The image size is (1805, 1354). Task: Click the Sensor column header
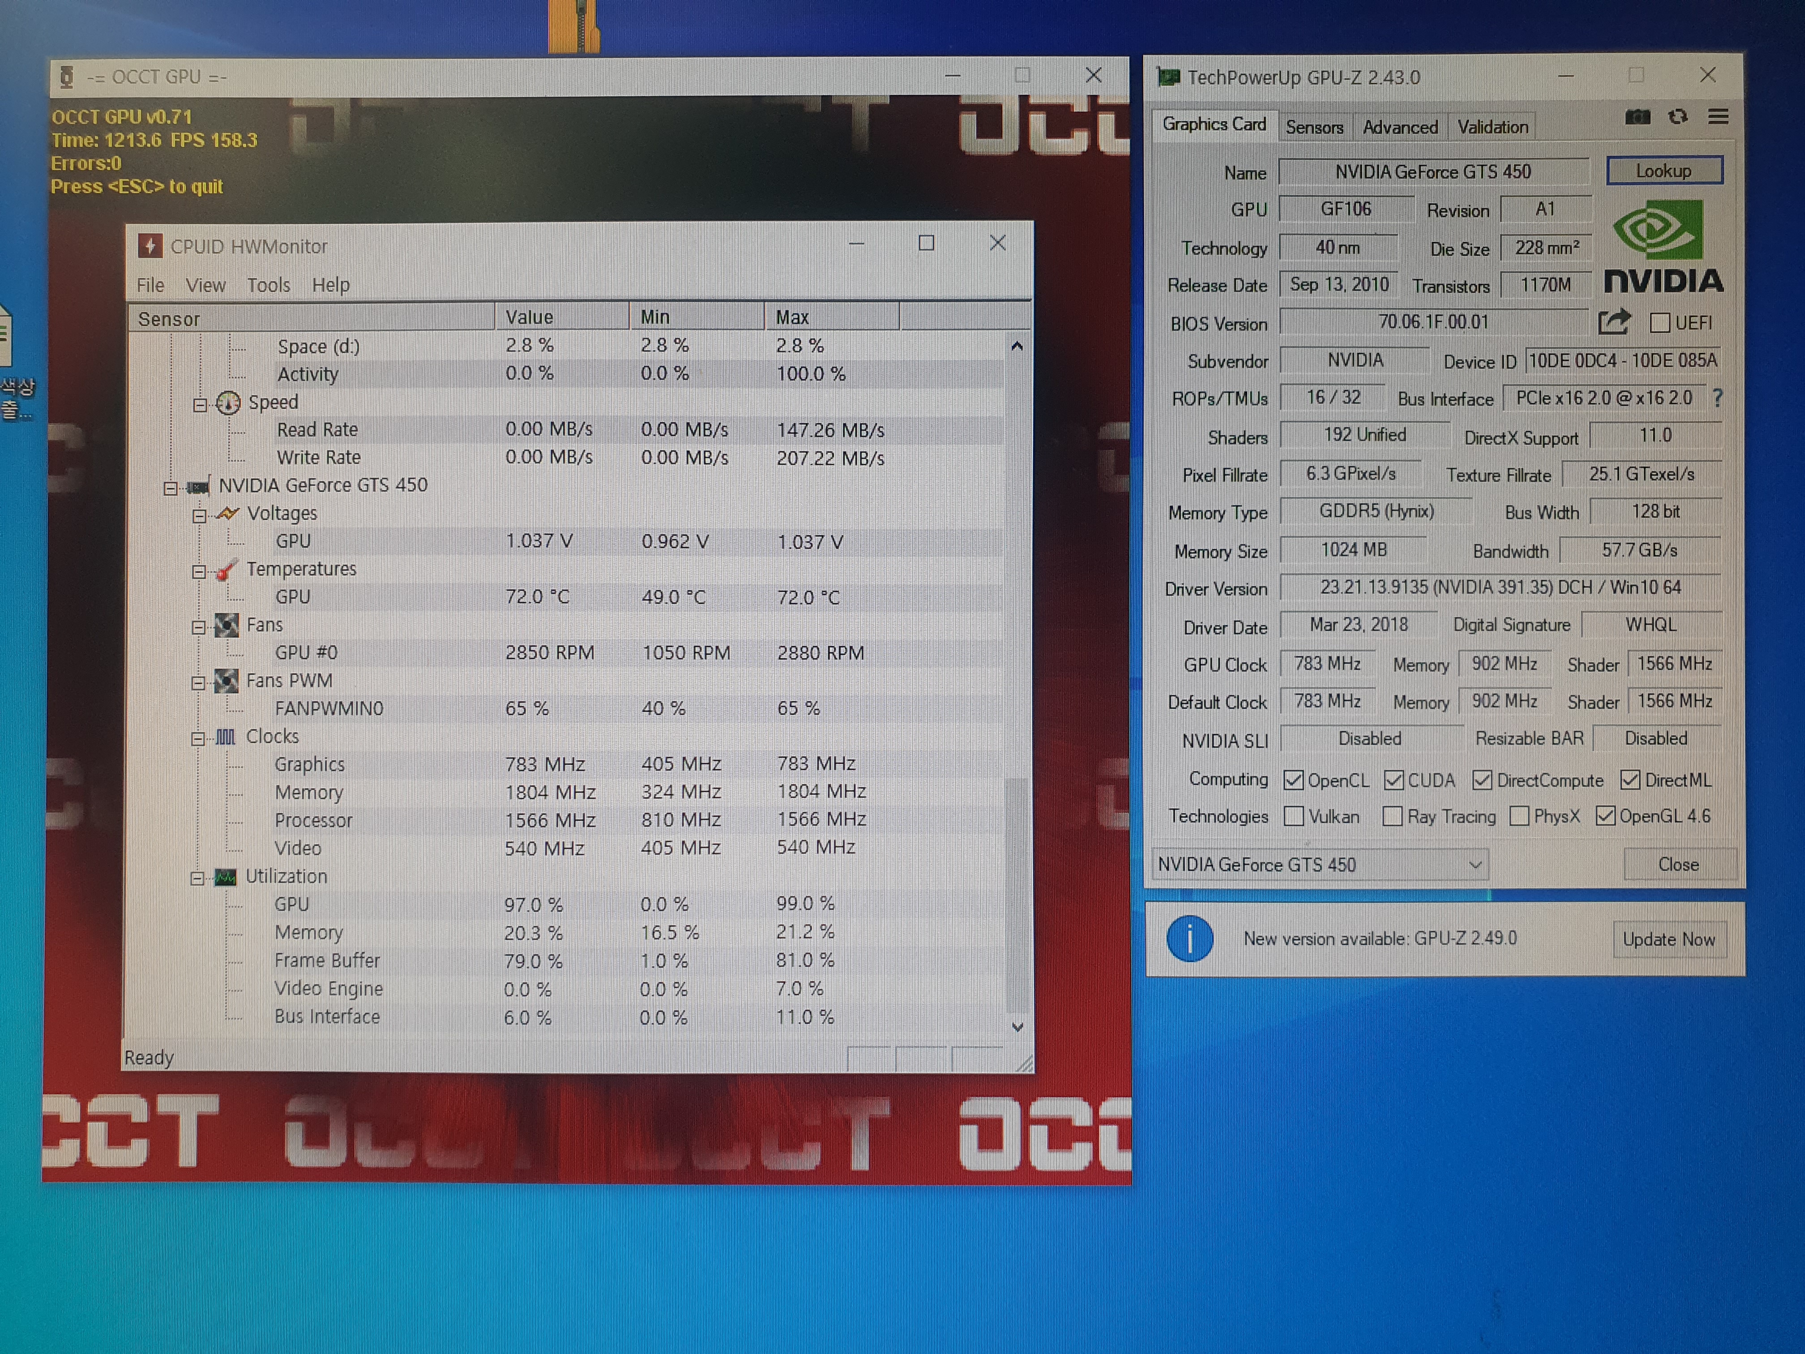click(311, 318)
